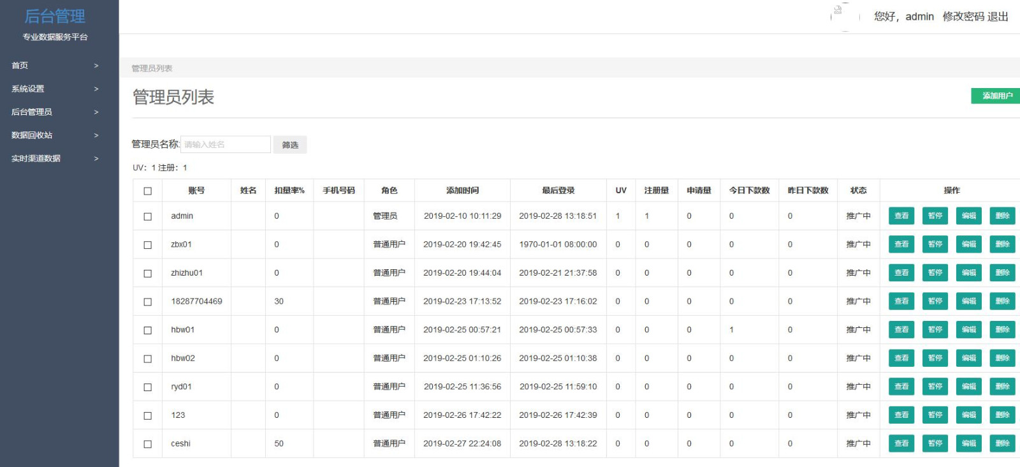This screenshot has width=1020, height=467.
Task: Open 编辑 for the ryd01 account
Action: [x=969, y=387]
